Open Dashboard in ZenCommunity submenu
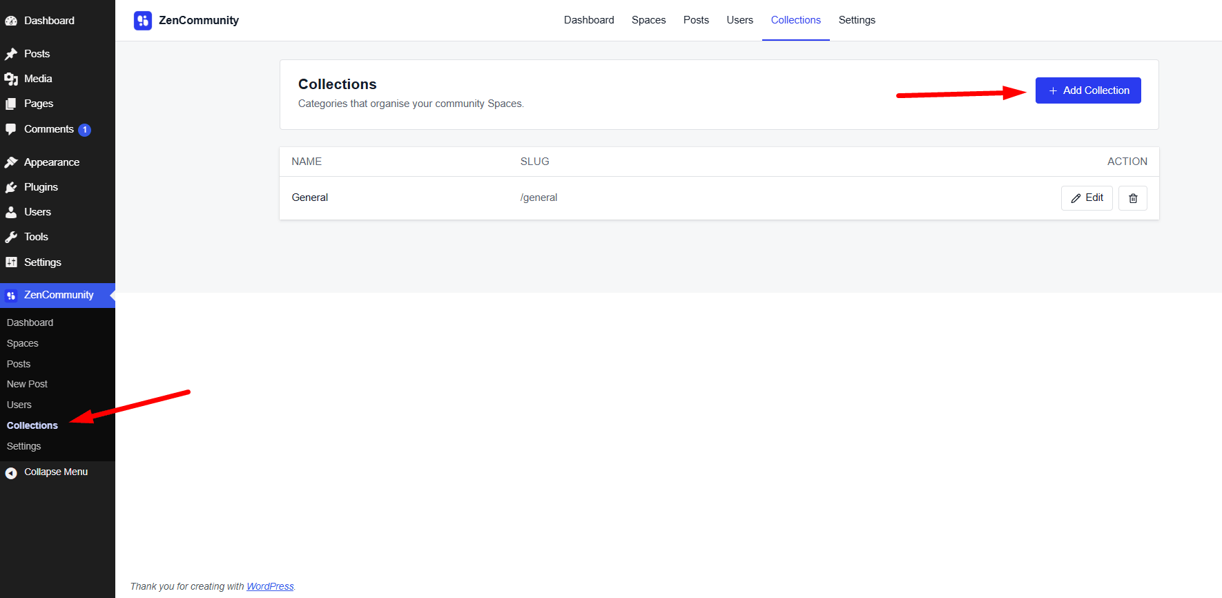This screenshot has width=1222, height=598. 30,322
